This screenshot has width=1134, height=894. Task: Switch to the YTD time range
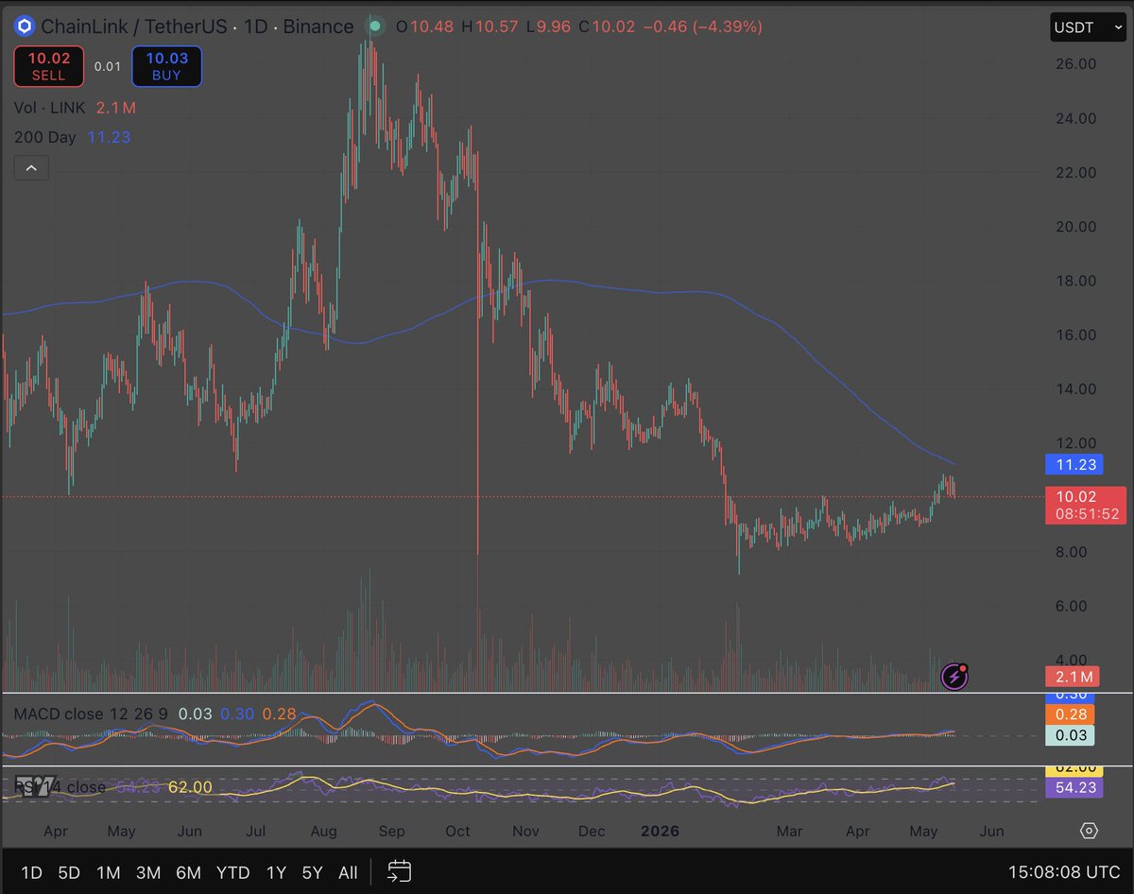[x=233, y=872]
